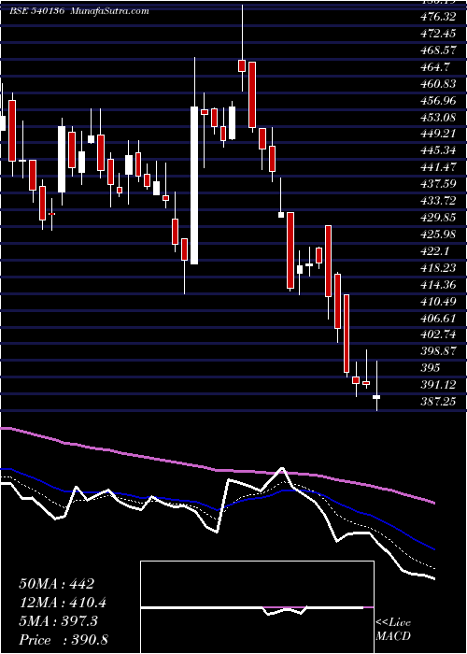Click the 441.47 axis label

(437, 167)
